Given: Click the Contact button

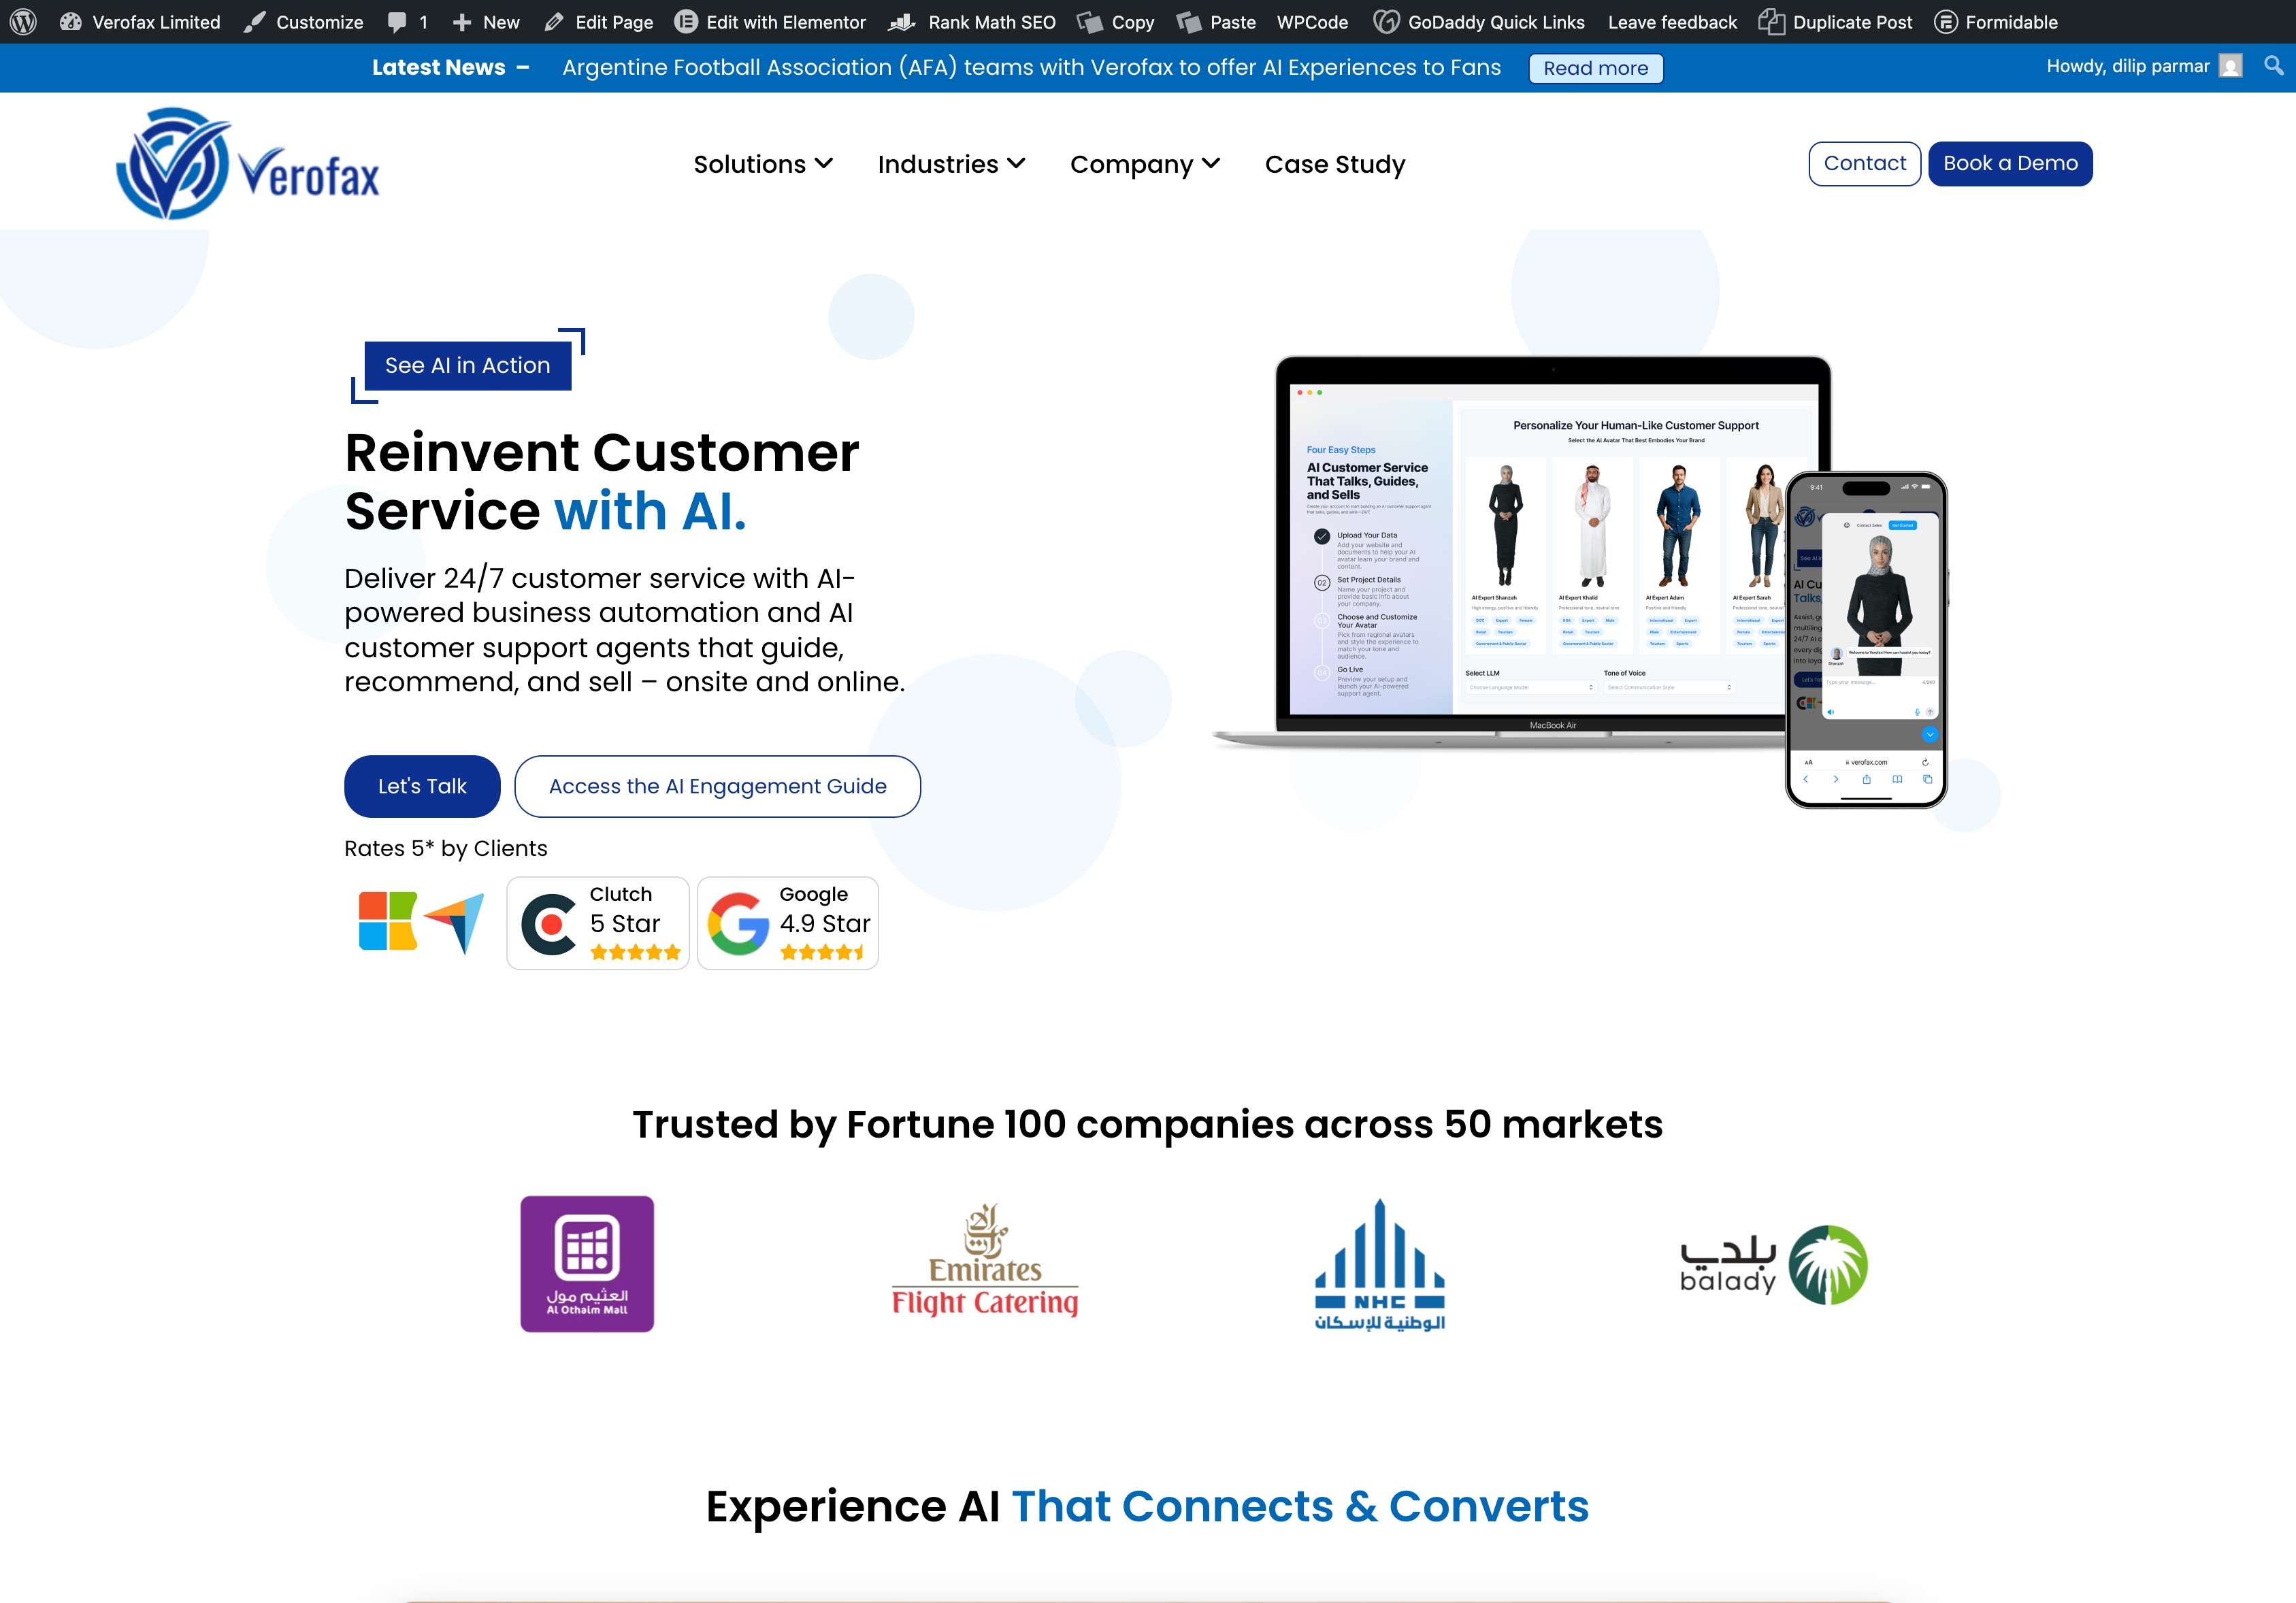Looking at the screenshot, I should coord(1864,164).
